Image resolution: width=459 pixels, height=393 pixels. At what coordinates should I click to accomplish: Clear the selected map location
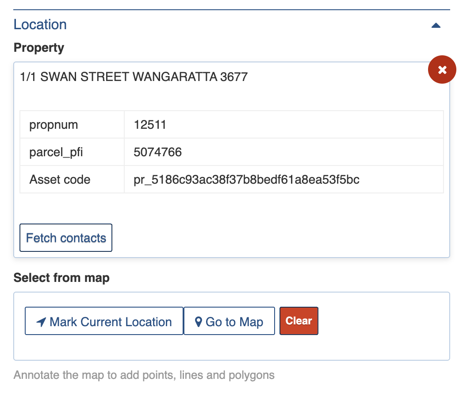click(x=298, y=321)
